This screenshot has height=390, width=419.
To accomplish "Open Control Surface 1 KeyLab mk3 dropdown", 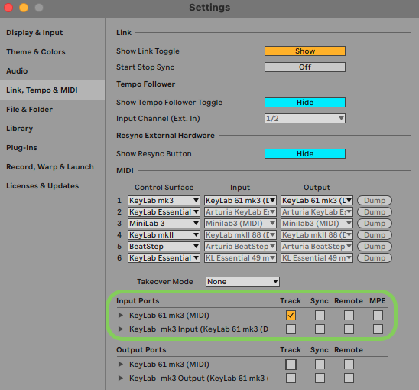I will coord(164,200).
